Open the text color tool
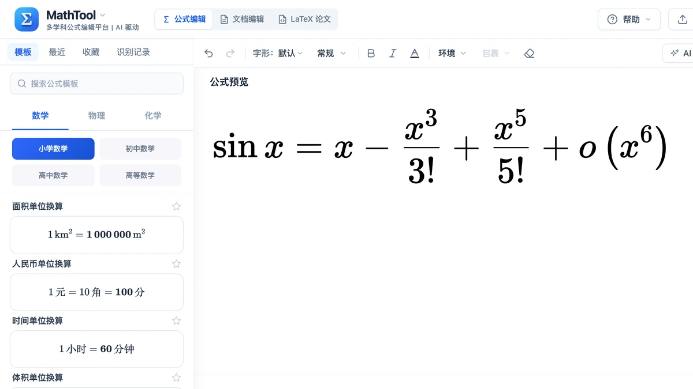 415,54
